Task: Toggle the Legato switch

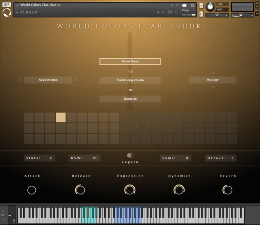Action: click(130, 155)
